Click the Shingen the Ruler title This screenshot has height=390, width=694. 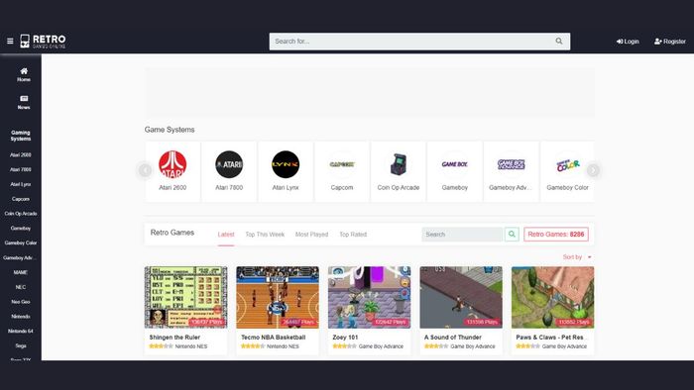[x=174, y=337]
